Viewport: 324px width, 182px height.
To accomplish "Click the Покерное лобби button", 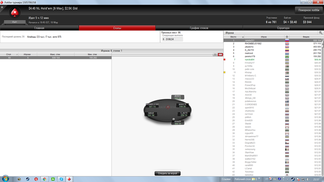I will (x=309, y=10).
